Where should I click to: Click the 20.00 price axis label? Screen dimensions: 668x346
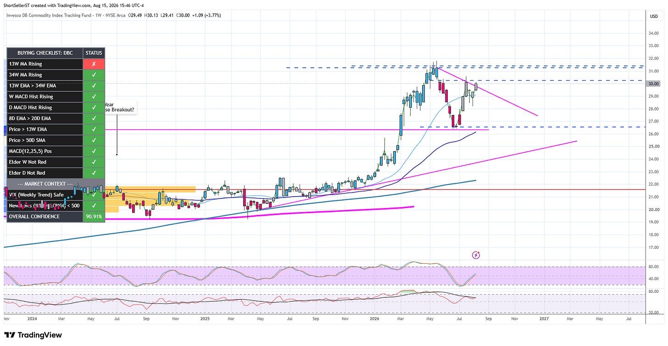pos(654,210)
